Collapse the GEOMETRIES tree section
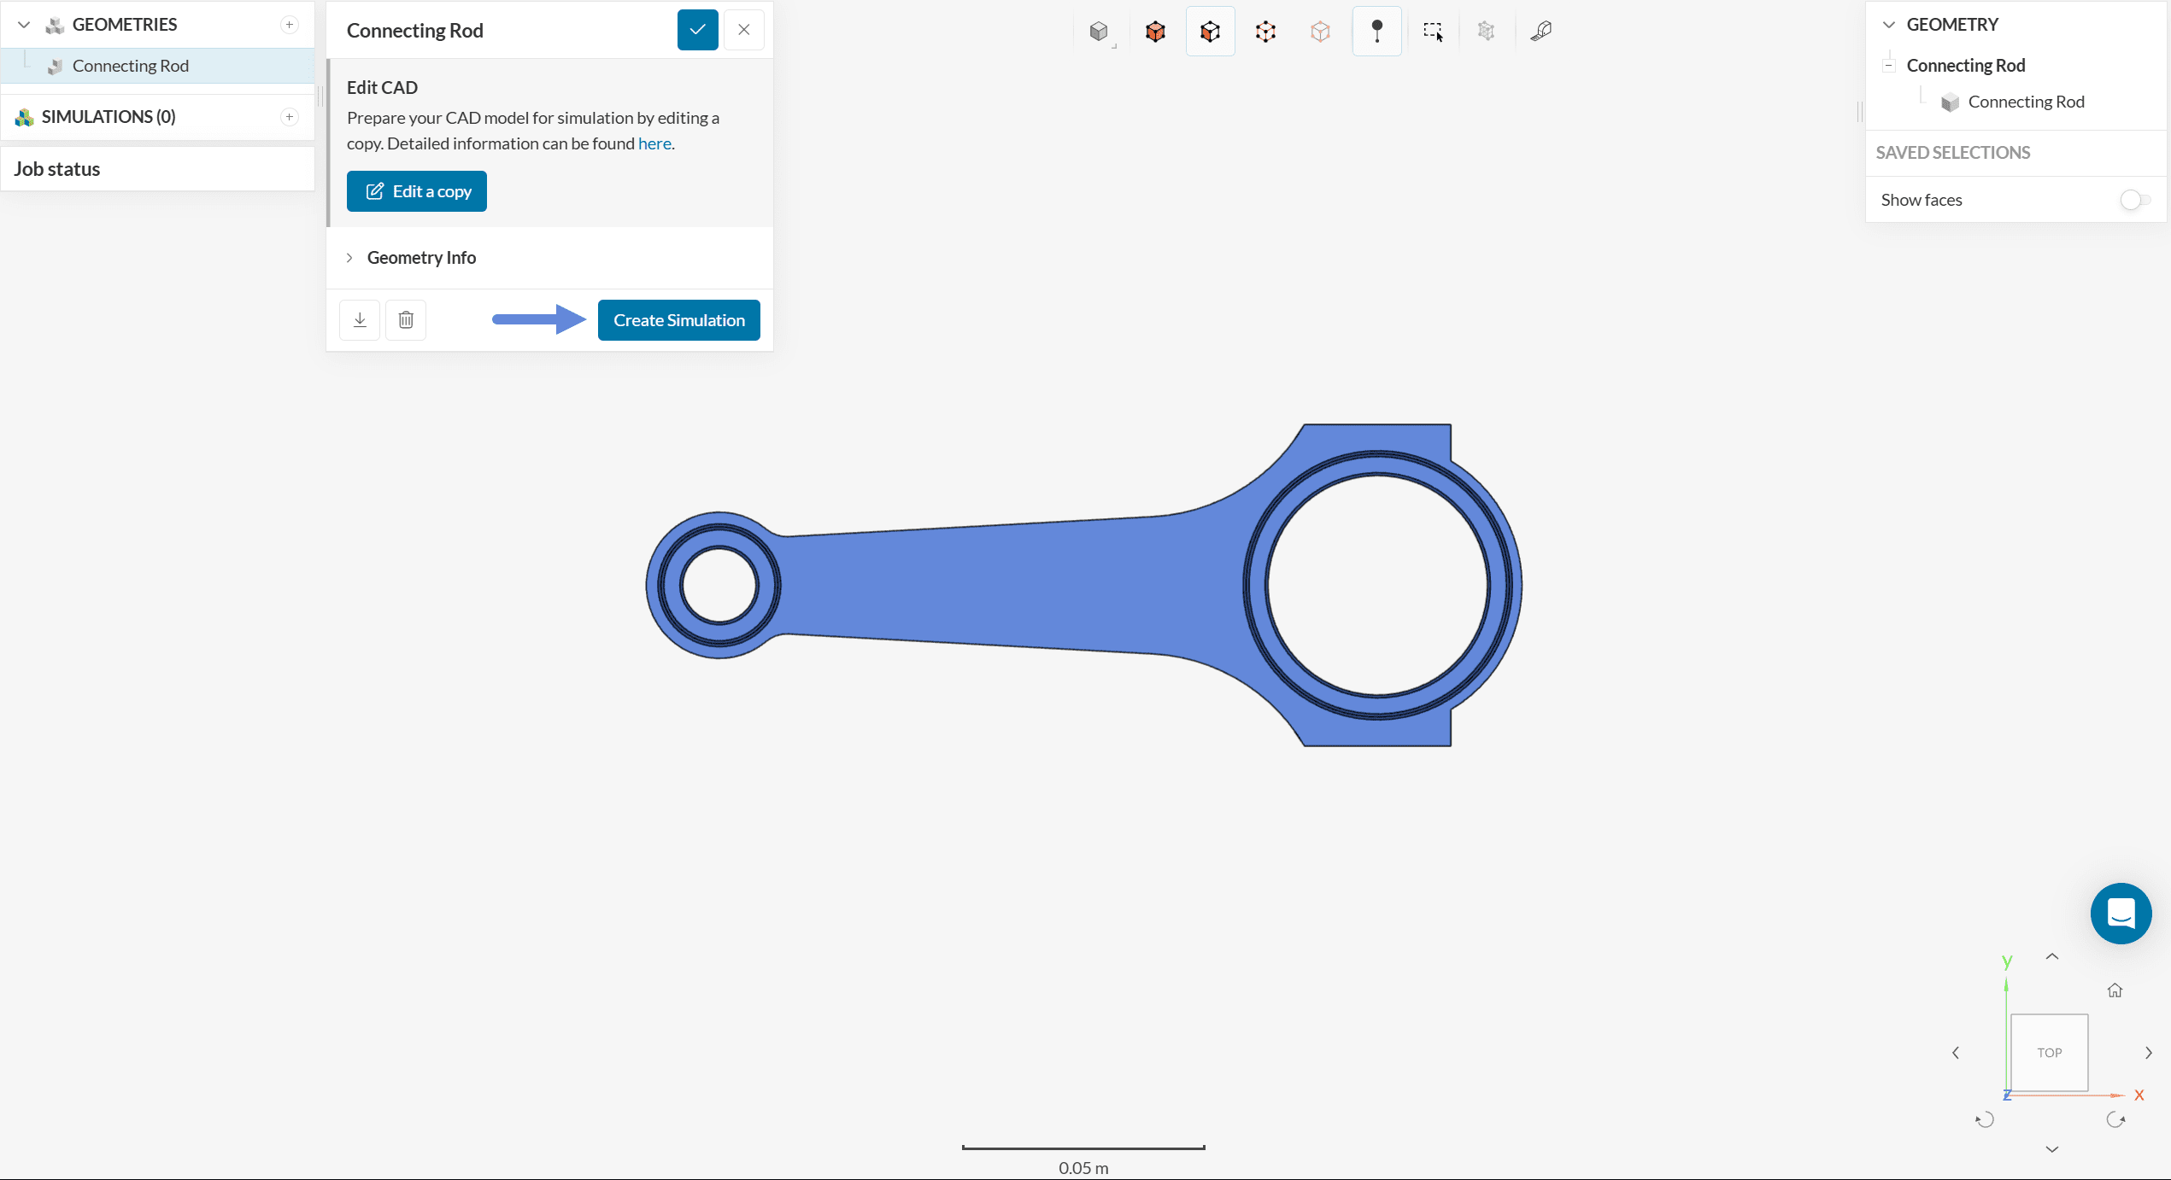Image resolution: width=2171 pixels, height=1180 pixels. (24, 25)
